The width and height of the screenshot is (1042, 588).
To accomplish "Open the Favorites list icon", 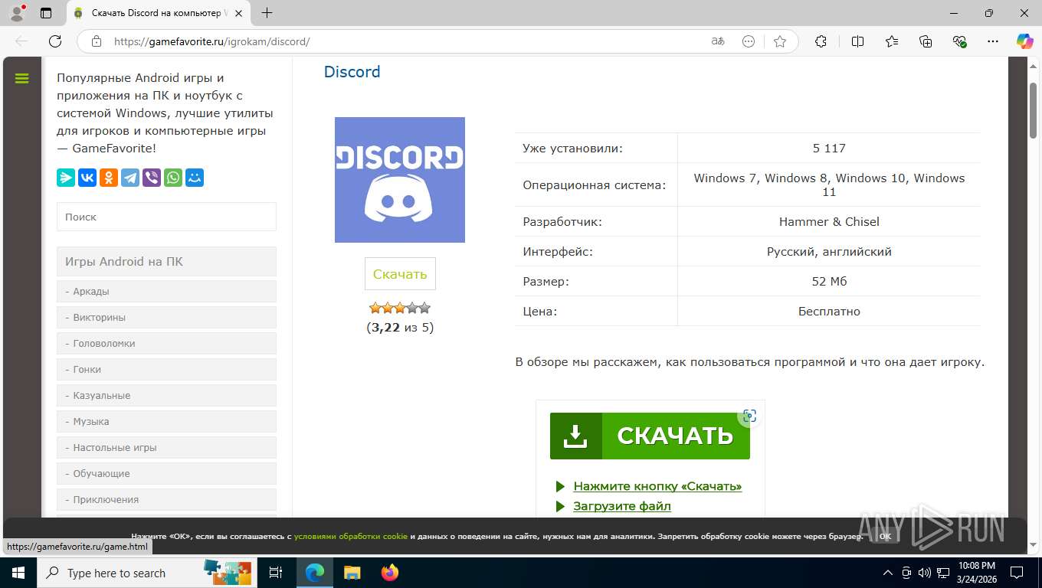I will click(892, 41).
